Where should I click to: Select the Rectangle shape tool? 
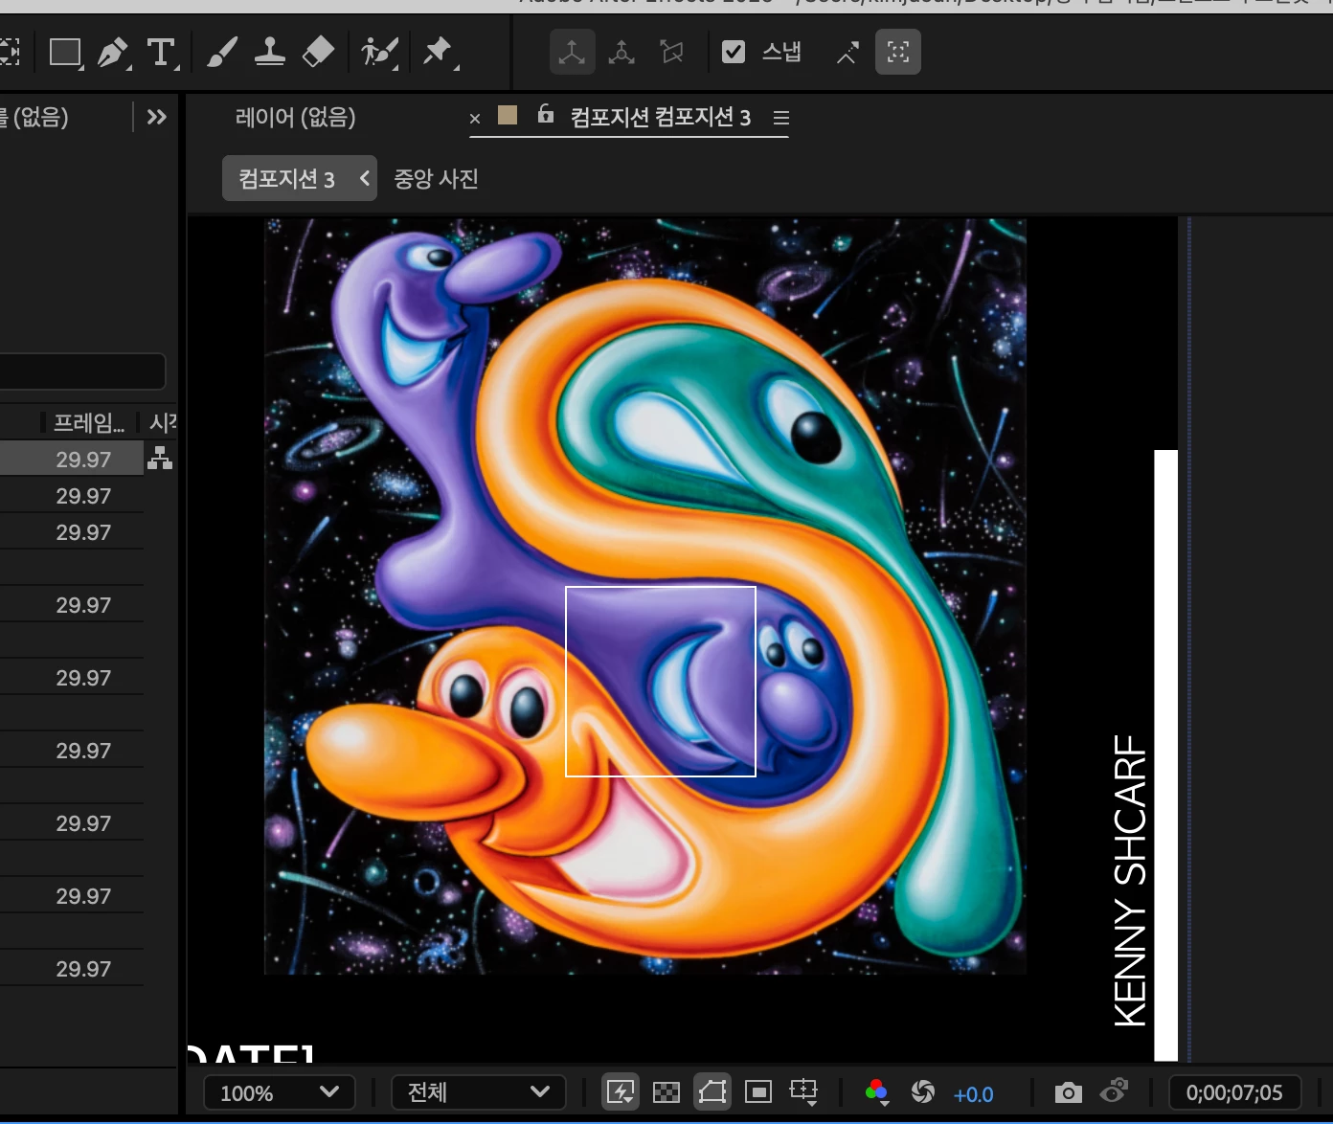pyautogui.click(x=65, y=53)
